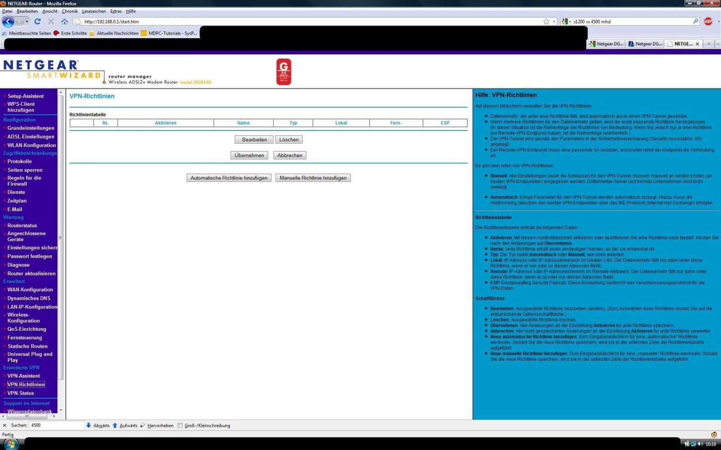The image size is (721, 450).
Task: Open the list-all-tabs dropdown at the tab bar end
Action: point(717,44)
